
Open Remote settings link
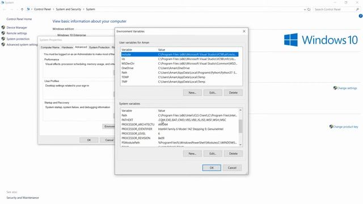pos(16,33)
